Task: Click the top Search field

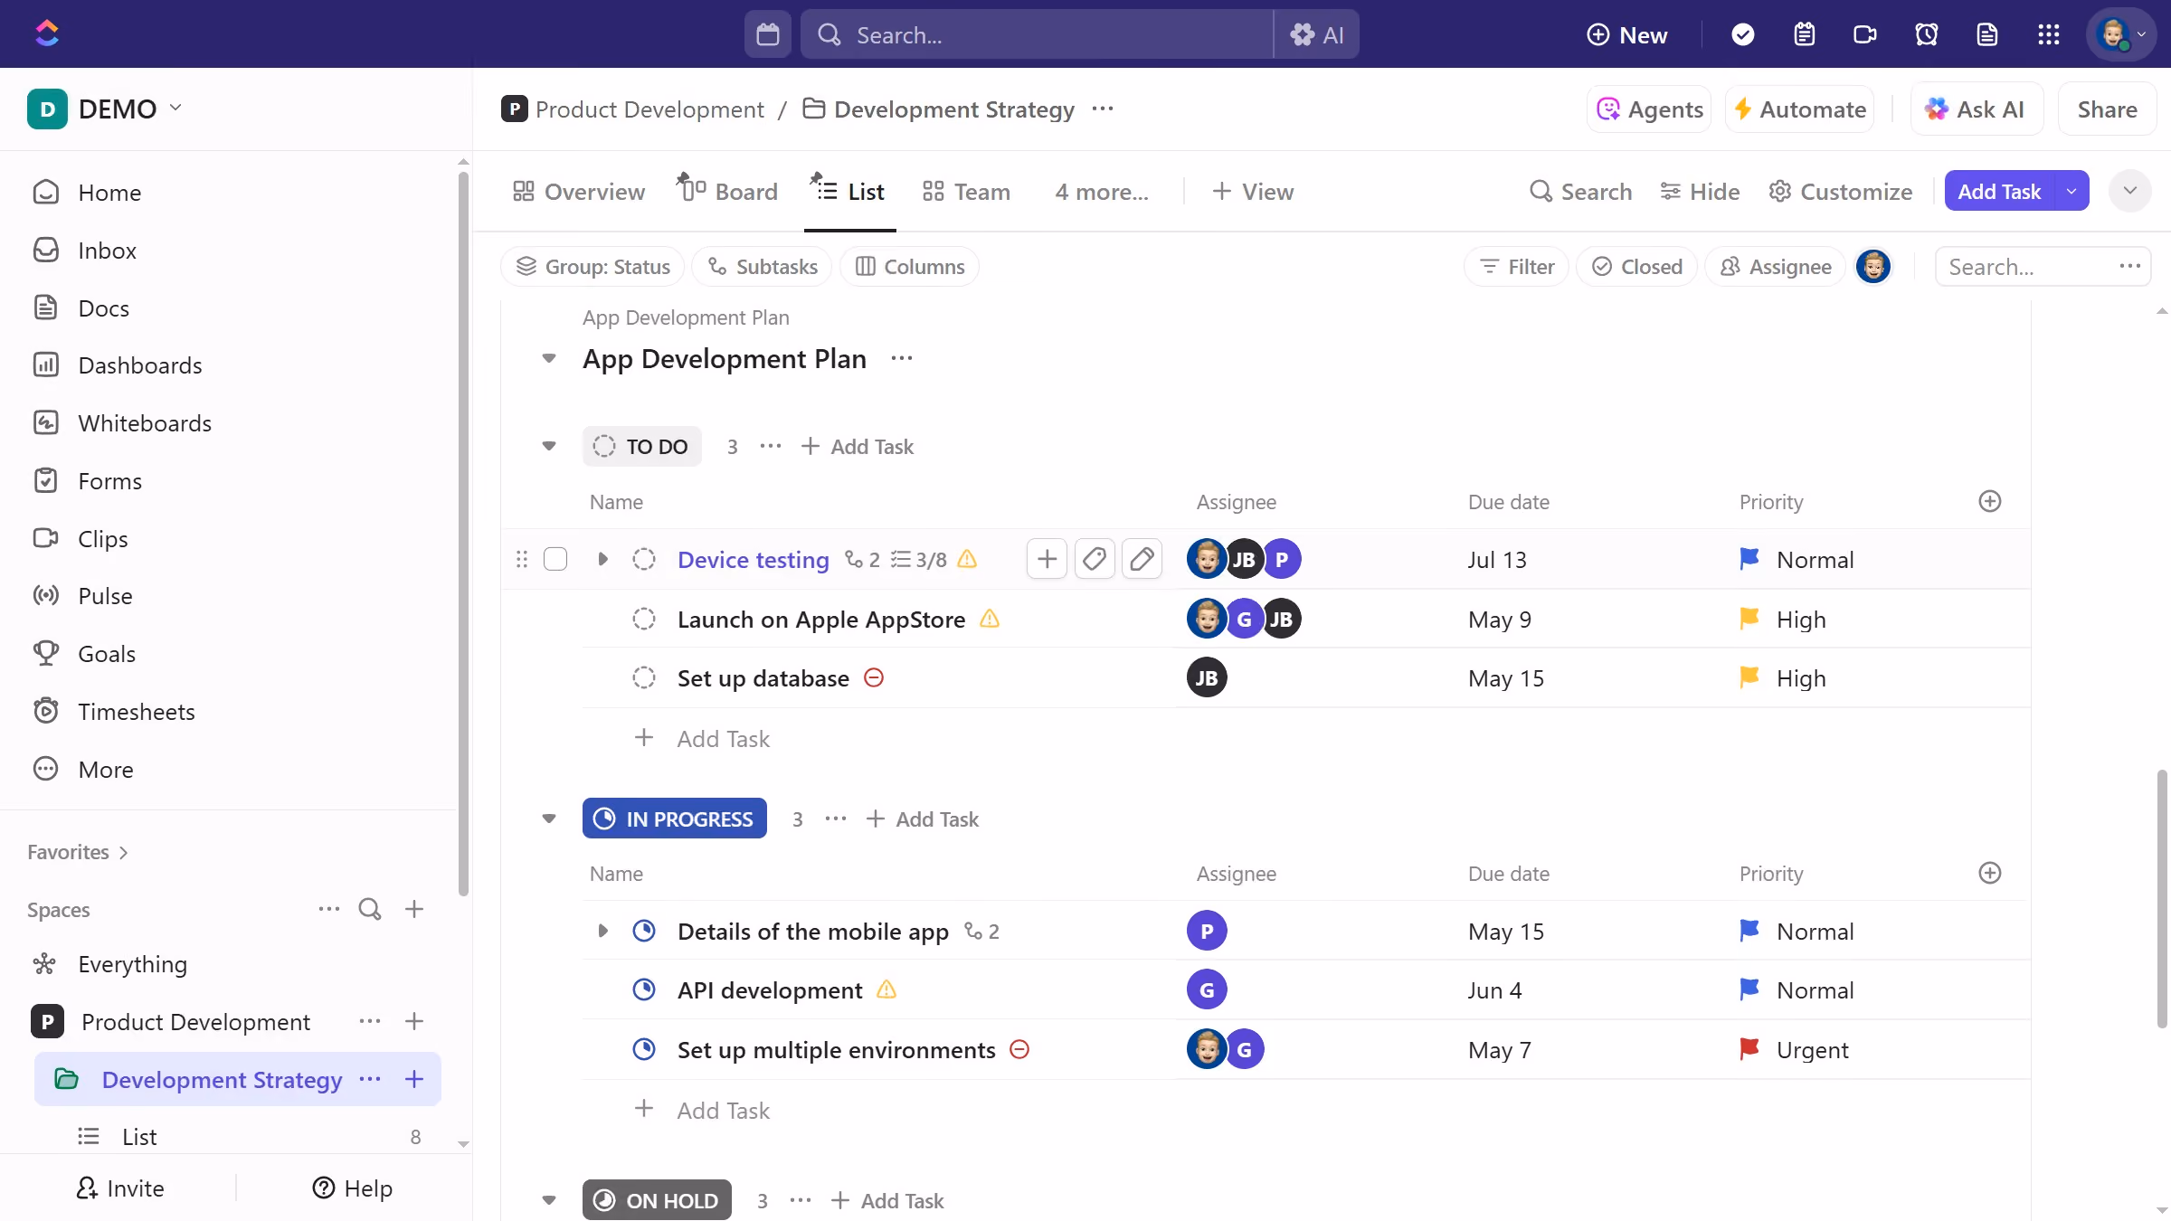Action: coord(1036,34)
